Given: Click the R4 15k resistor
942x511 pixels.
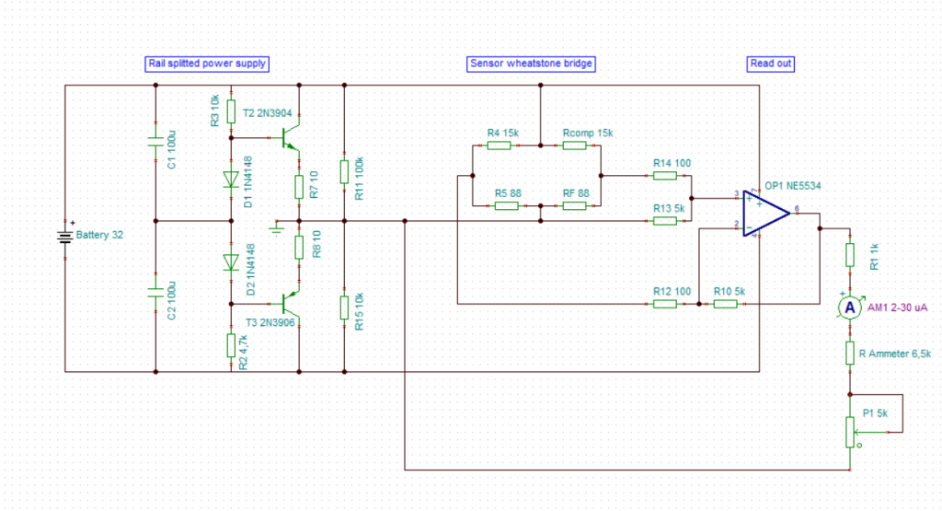Looking at the screenshot, I should [500, 145].
